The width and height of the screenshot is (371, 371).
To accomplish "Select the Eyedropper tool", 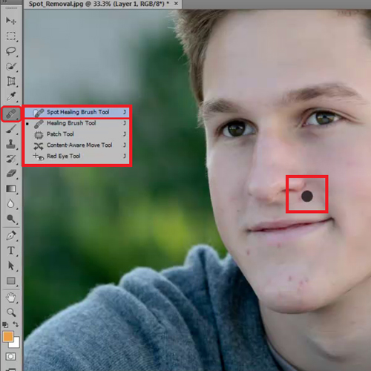I will coord(11,96).
